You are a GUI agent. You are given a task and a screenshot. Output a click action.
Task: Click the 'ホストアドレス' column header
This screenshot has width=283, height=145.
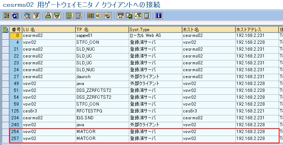256,30
